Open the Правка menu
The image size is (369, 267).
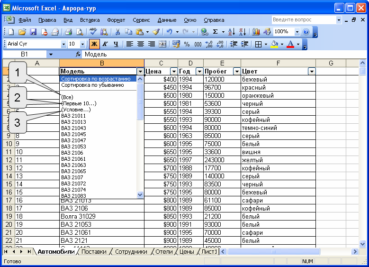tap(47, 20)
